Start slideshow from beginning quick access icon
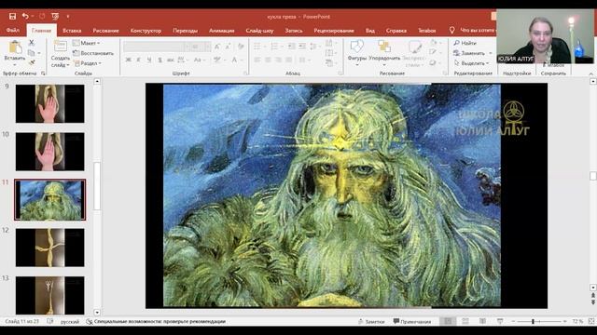 [55, 17]
